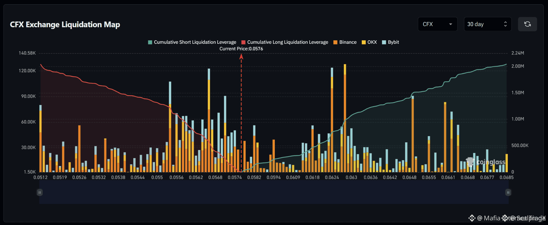
Task: Grab the left zoom slider handle
Action: 40,192
